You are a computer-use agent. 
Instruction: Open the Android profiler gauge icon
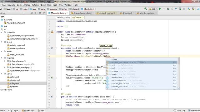(x=176, y=9)
